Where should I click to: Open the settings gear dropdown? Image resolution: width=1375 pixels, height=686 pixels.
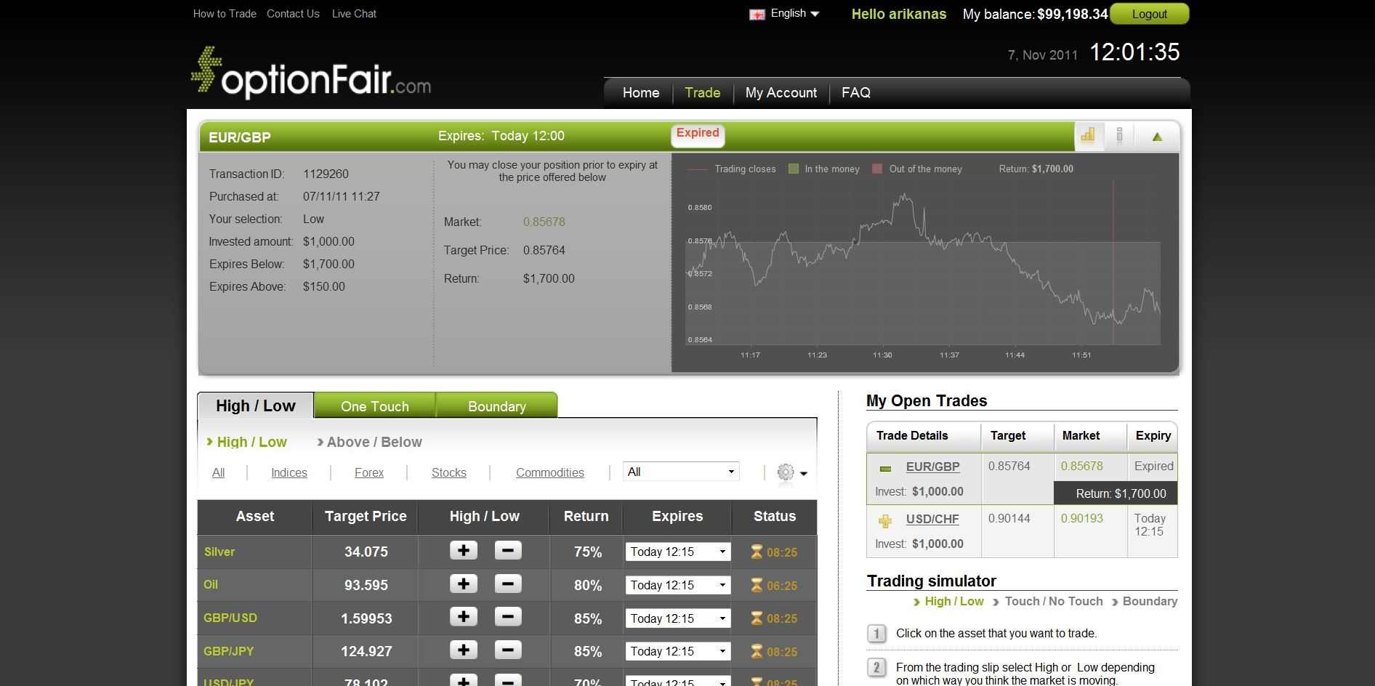791,473
